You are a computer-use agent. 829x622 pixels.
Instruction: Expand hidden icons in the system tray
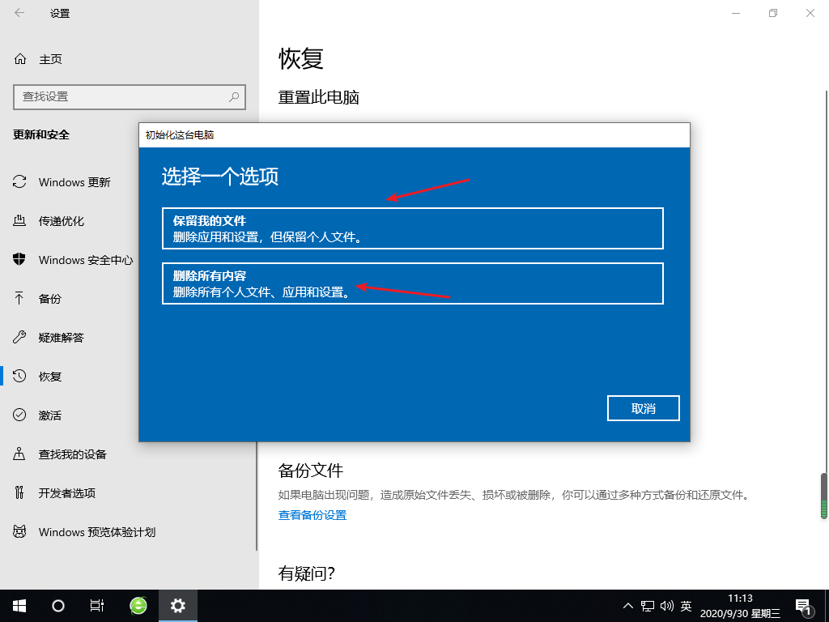pyautogui.click(x=628, y=605)
